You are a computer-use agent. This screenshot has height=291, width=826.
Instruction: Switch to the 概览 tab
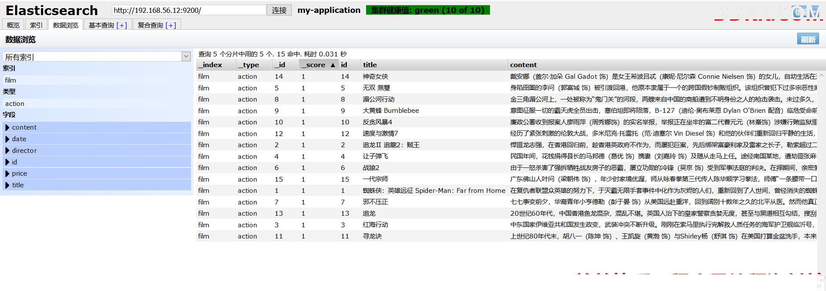pos(13,25)
